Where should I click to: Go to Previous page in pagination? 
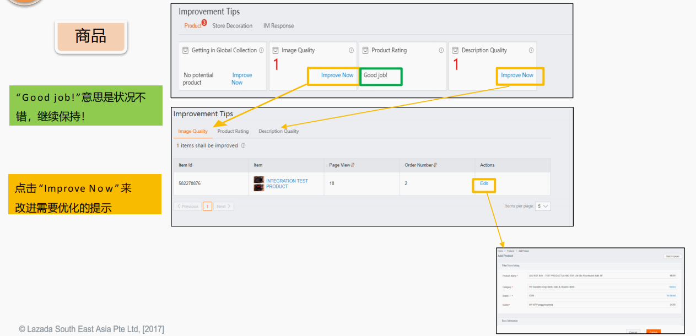tap(187, 207)
